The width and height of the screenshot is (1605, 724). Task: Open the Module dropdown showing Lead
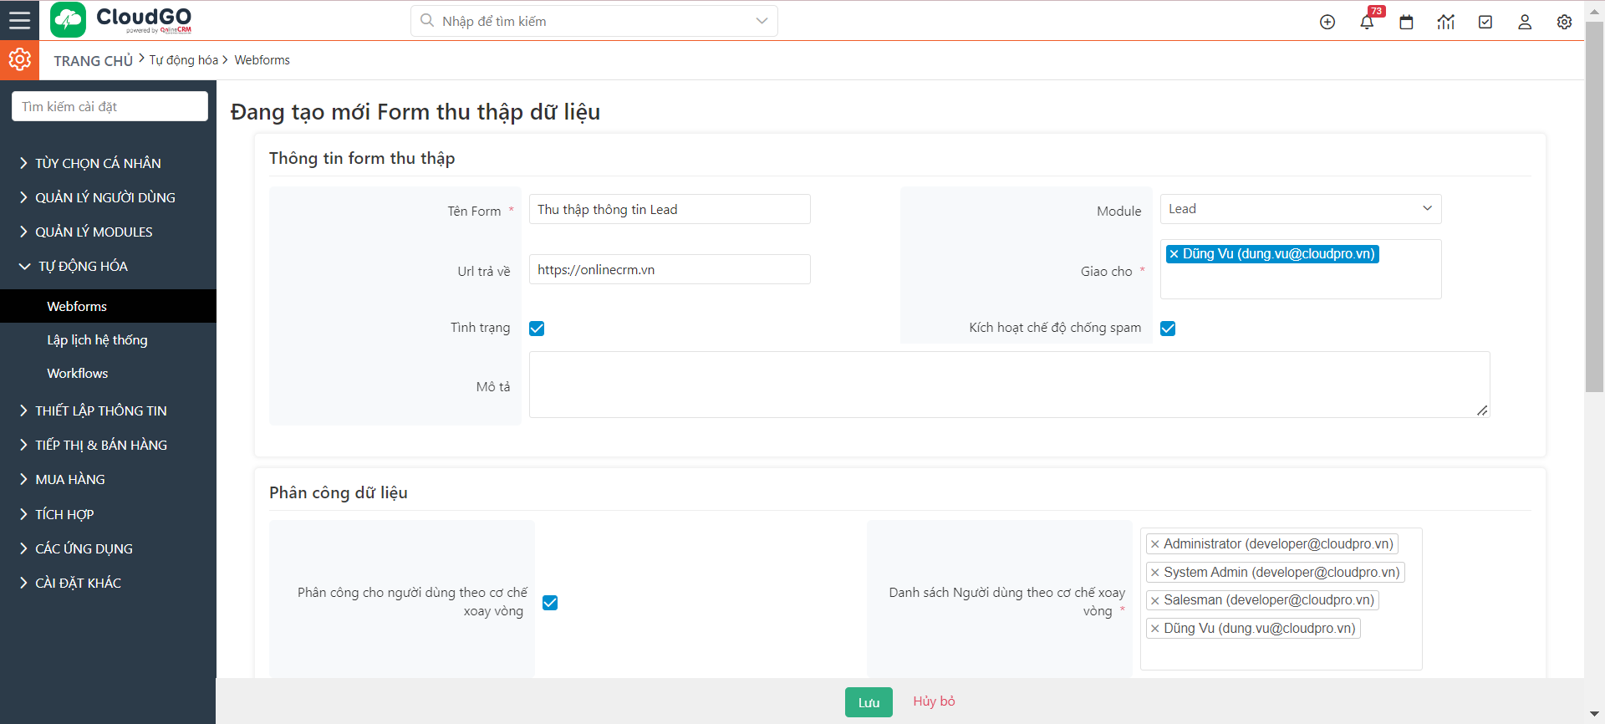click(1300, 209)
